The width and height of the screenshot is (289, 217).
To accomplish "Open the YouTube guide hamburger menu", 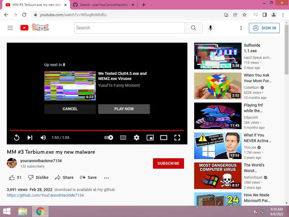I will tap(10, 28).
